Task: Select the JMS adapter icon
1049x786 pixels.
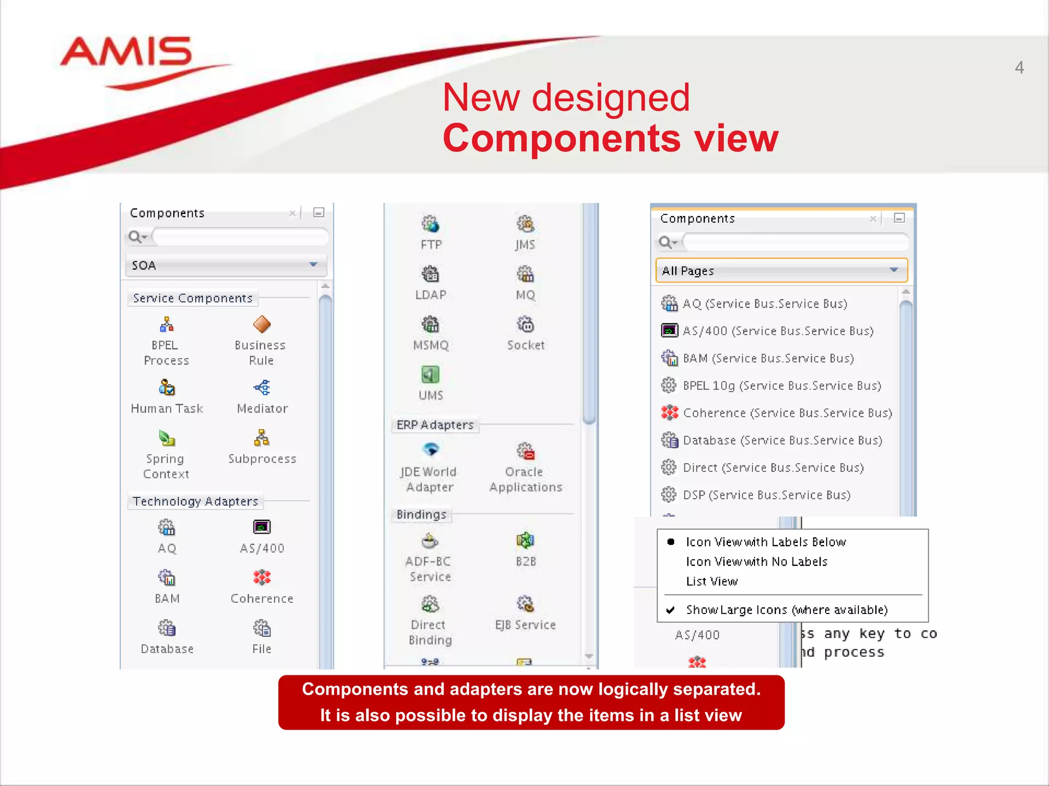Action: 525,224
